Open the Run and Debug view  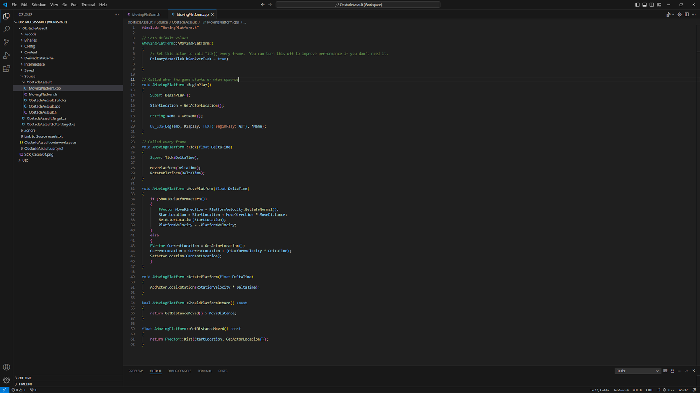(7, 56)
